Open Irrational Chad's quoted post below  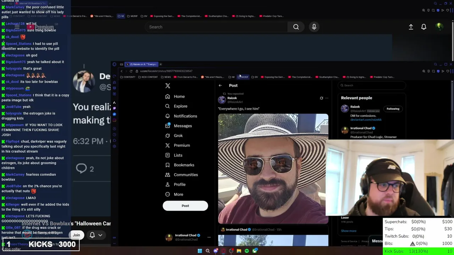(273, 237)
